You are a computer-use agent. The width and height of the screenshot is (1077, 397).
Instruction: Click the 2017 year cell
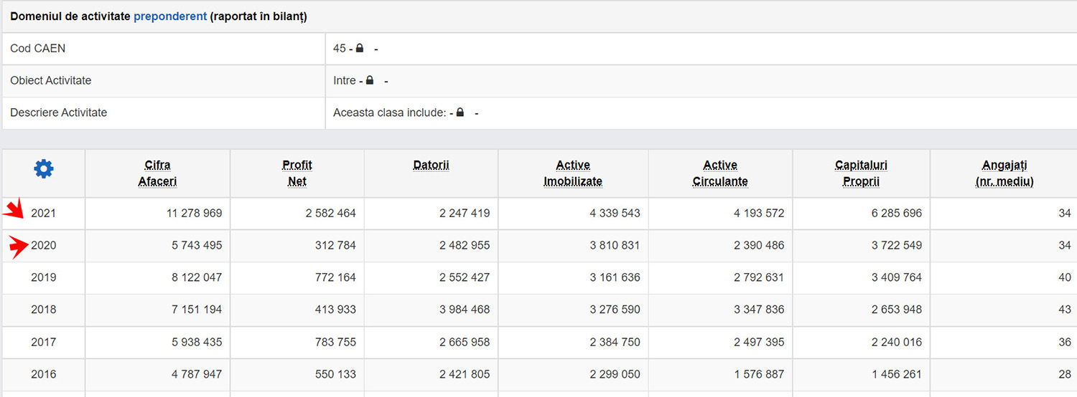(43, 342)
